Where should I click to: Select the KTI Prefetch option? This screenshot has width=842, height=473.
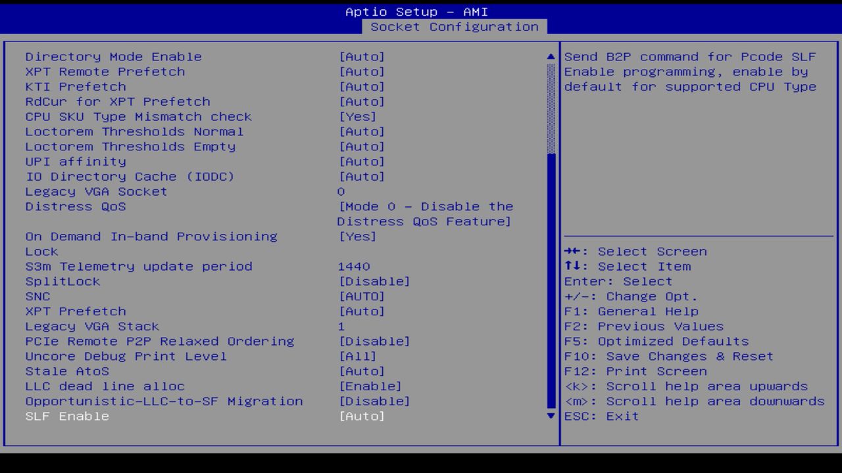point(362,86)
